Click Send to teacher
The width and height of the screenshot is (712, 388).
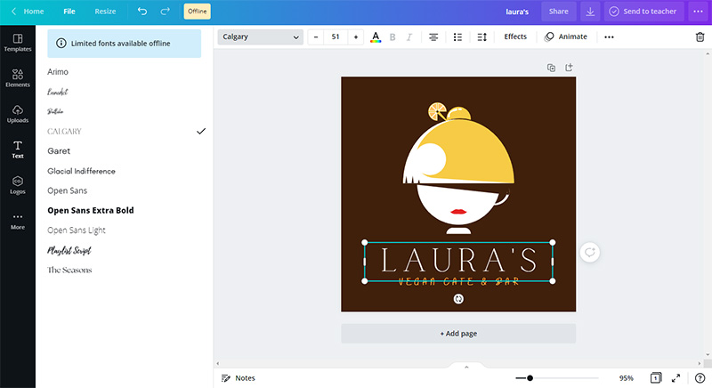click(x=643, y=12)
